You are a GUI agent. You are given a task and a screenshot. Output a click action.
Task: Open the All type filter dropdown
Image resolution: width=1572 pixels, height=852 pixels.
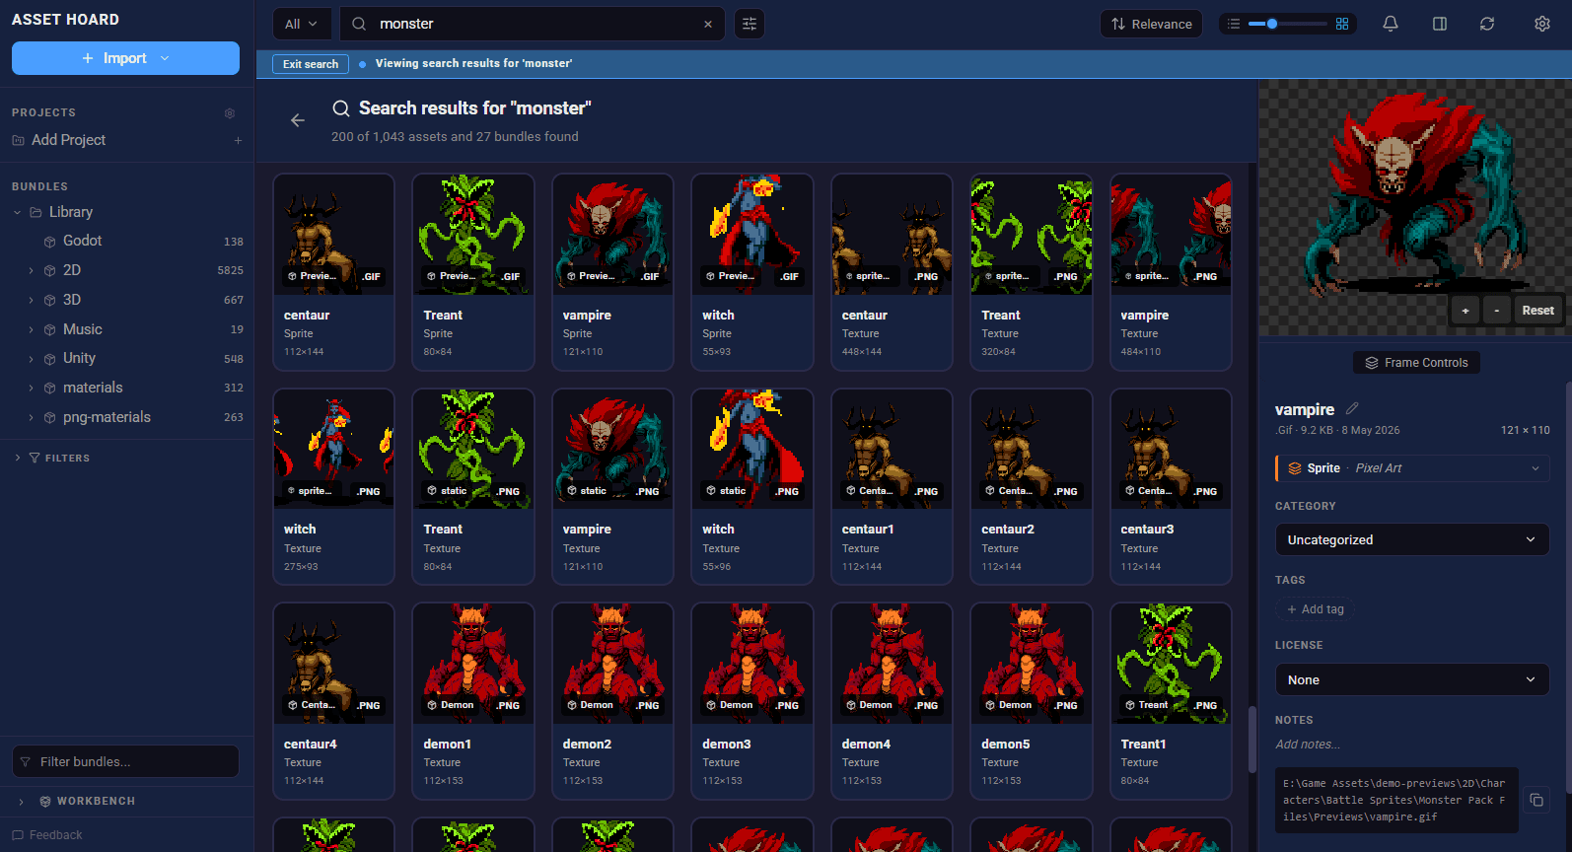[302, 24]
